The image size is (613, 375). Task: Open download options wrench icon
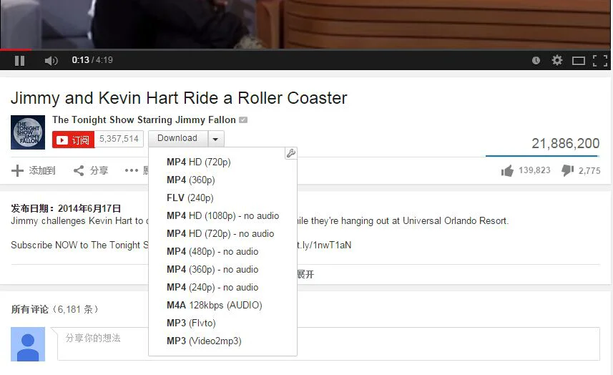click(x=291, y=153)
